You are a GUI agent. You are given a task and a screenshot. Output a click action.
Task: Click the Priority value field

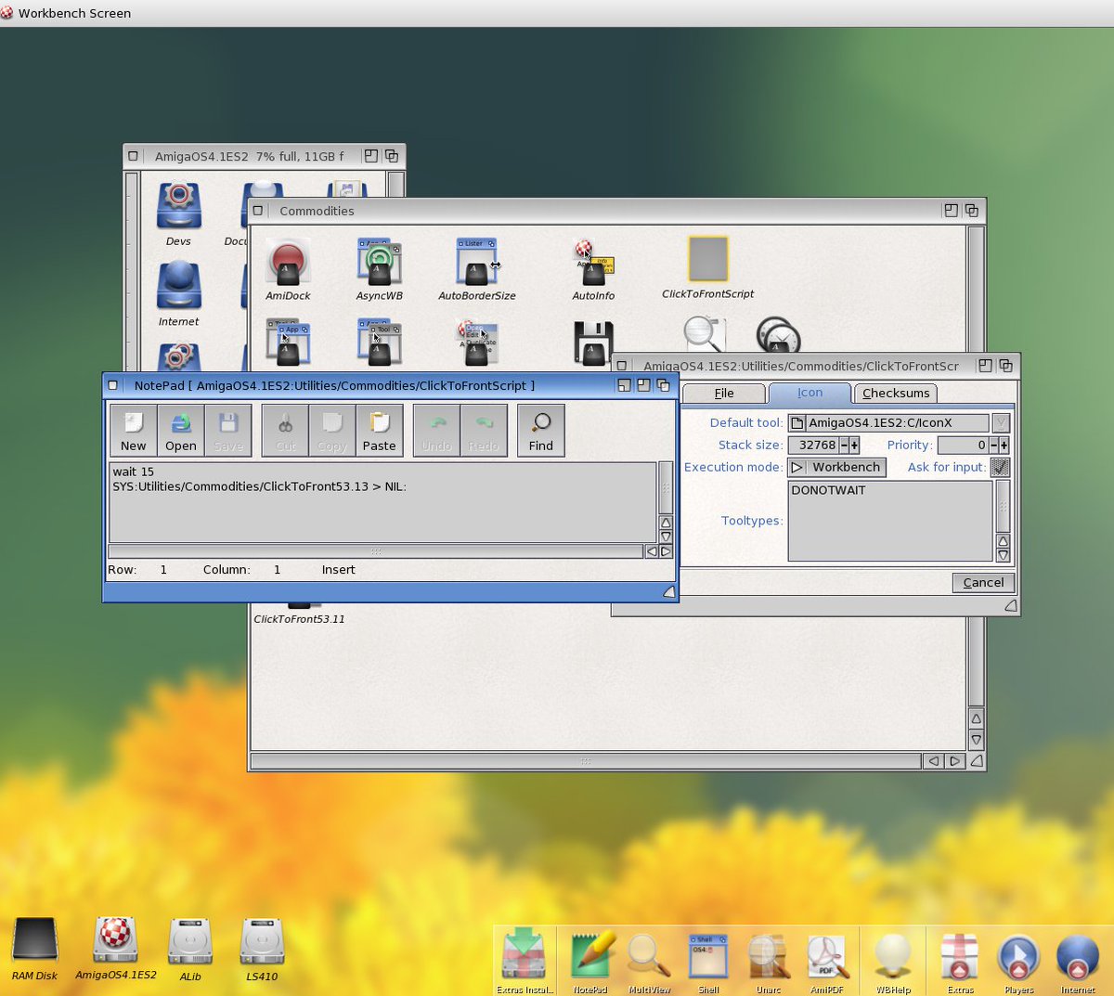pyautogui.click(x=963, y=445)
